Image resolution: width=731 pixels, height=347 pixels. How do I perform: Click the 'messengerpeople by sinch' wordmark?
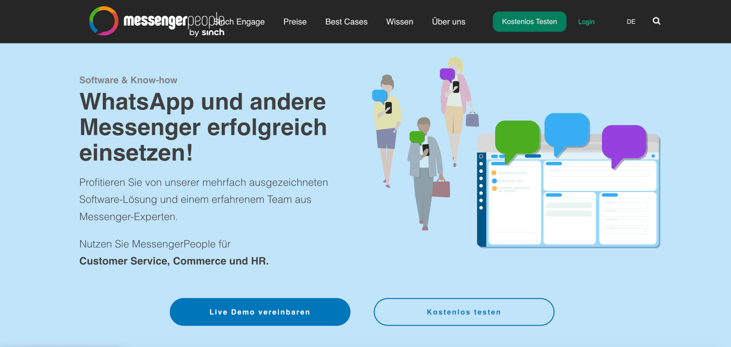tap(174, 25)
